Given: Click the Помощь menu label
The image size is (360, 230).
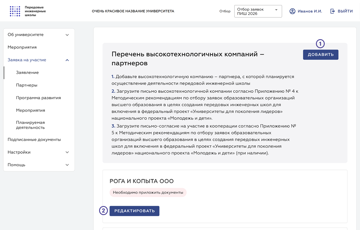Looking at the screenshot, I should (x=16, y=165).
